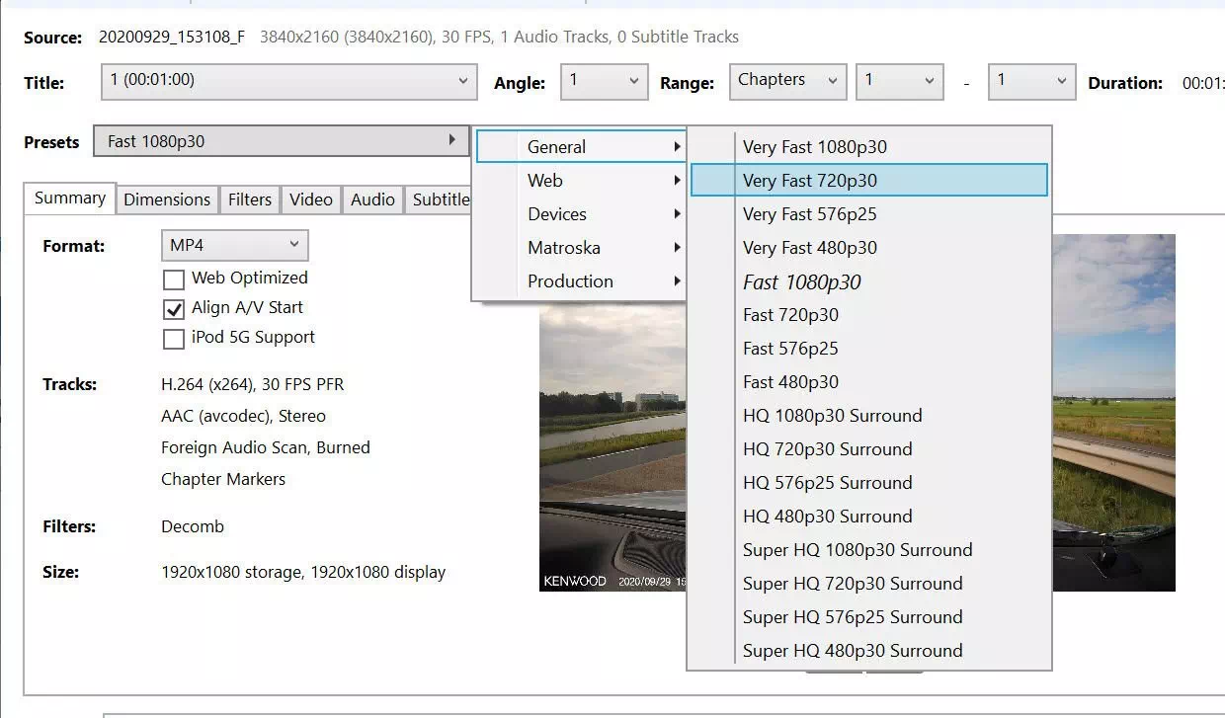
Task: Click the Chapter Markers text
Action: click(x=223, y=479)
